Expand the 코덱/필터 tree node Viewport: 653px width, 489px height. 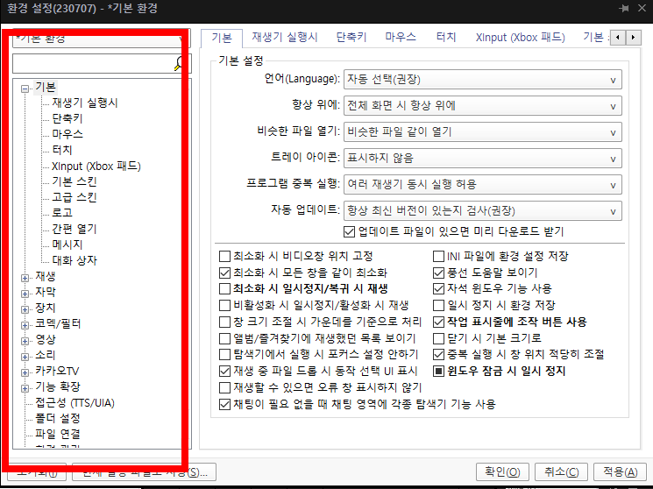25,325
